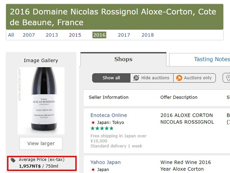
Task: Click the Offer Description column header
Action: (x=179, y=97)
